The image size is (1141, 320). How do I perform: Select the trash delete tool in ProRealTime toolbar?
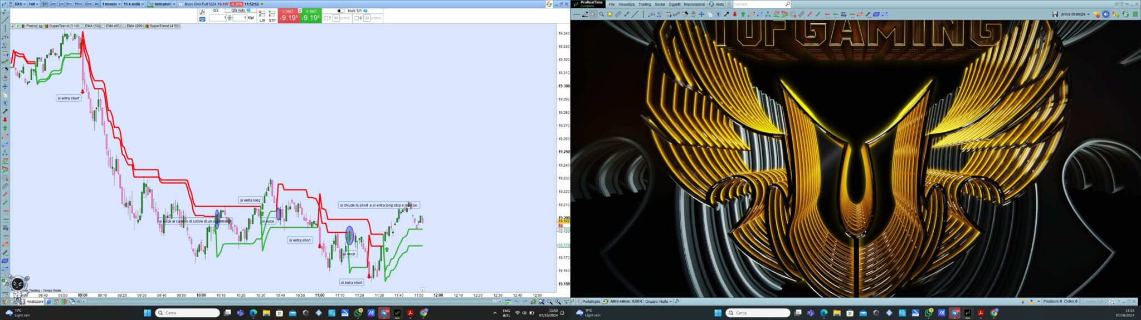click(693, 14)
